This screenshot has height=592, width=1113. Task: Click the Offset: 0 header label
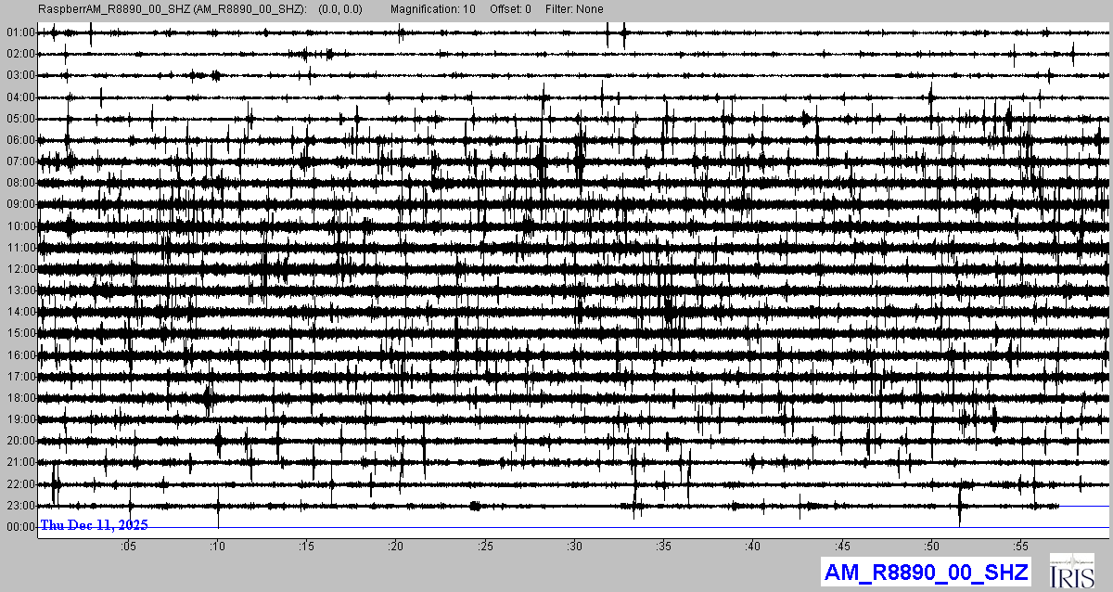click(x=511, y=9)
